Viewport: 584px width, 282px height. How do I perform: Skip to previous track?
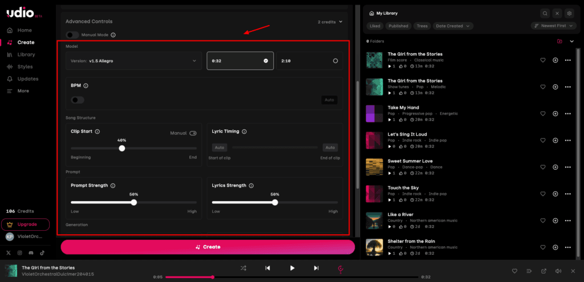coord(267,268)
